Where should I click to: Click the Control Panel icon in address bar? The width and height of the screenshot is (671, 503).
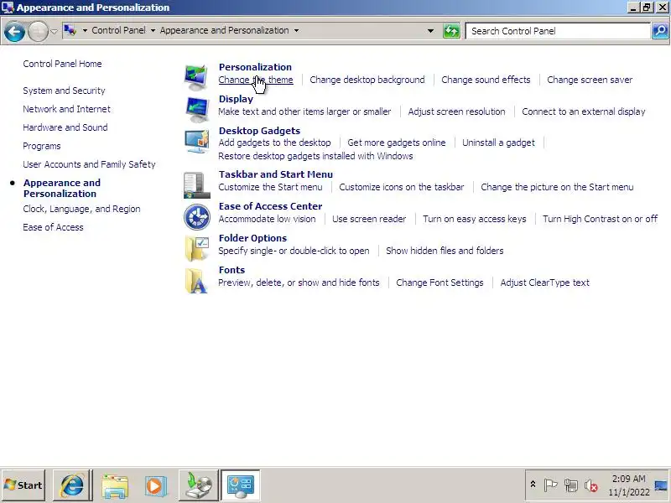pyautogui.click(x=70, y=30)
